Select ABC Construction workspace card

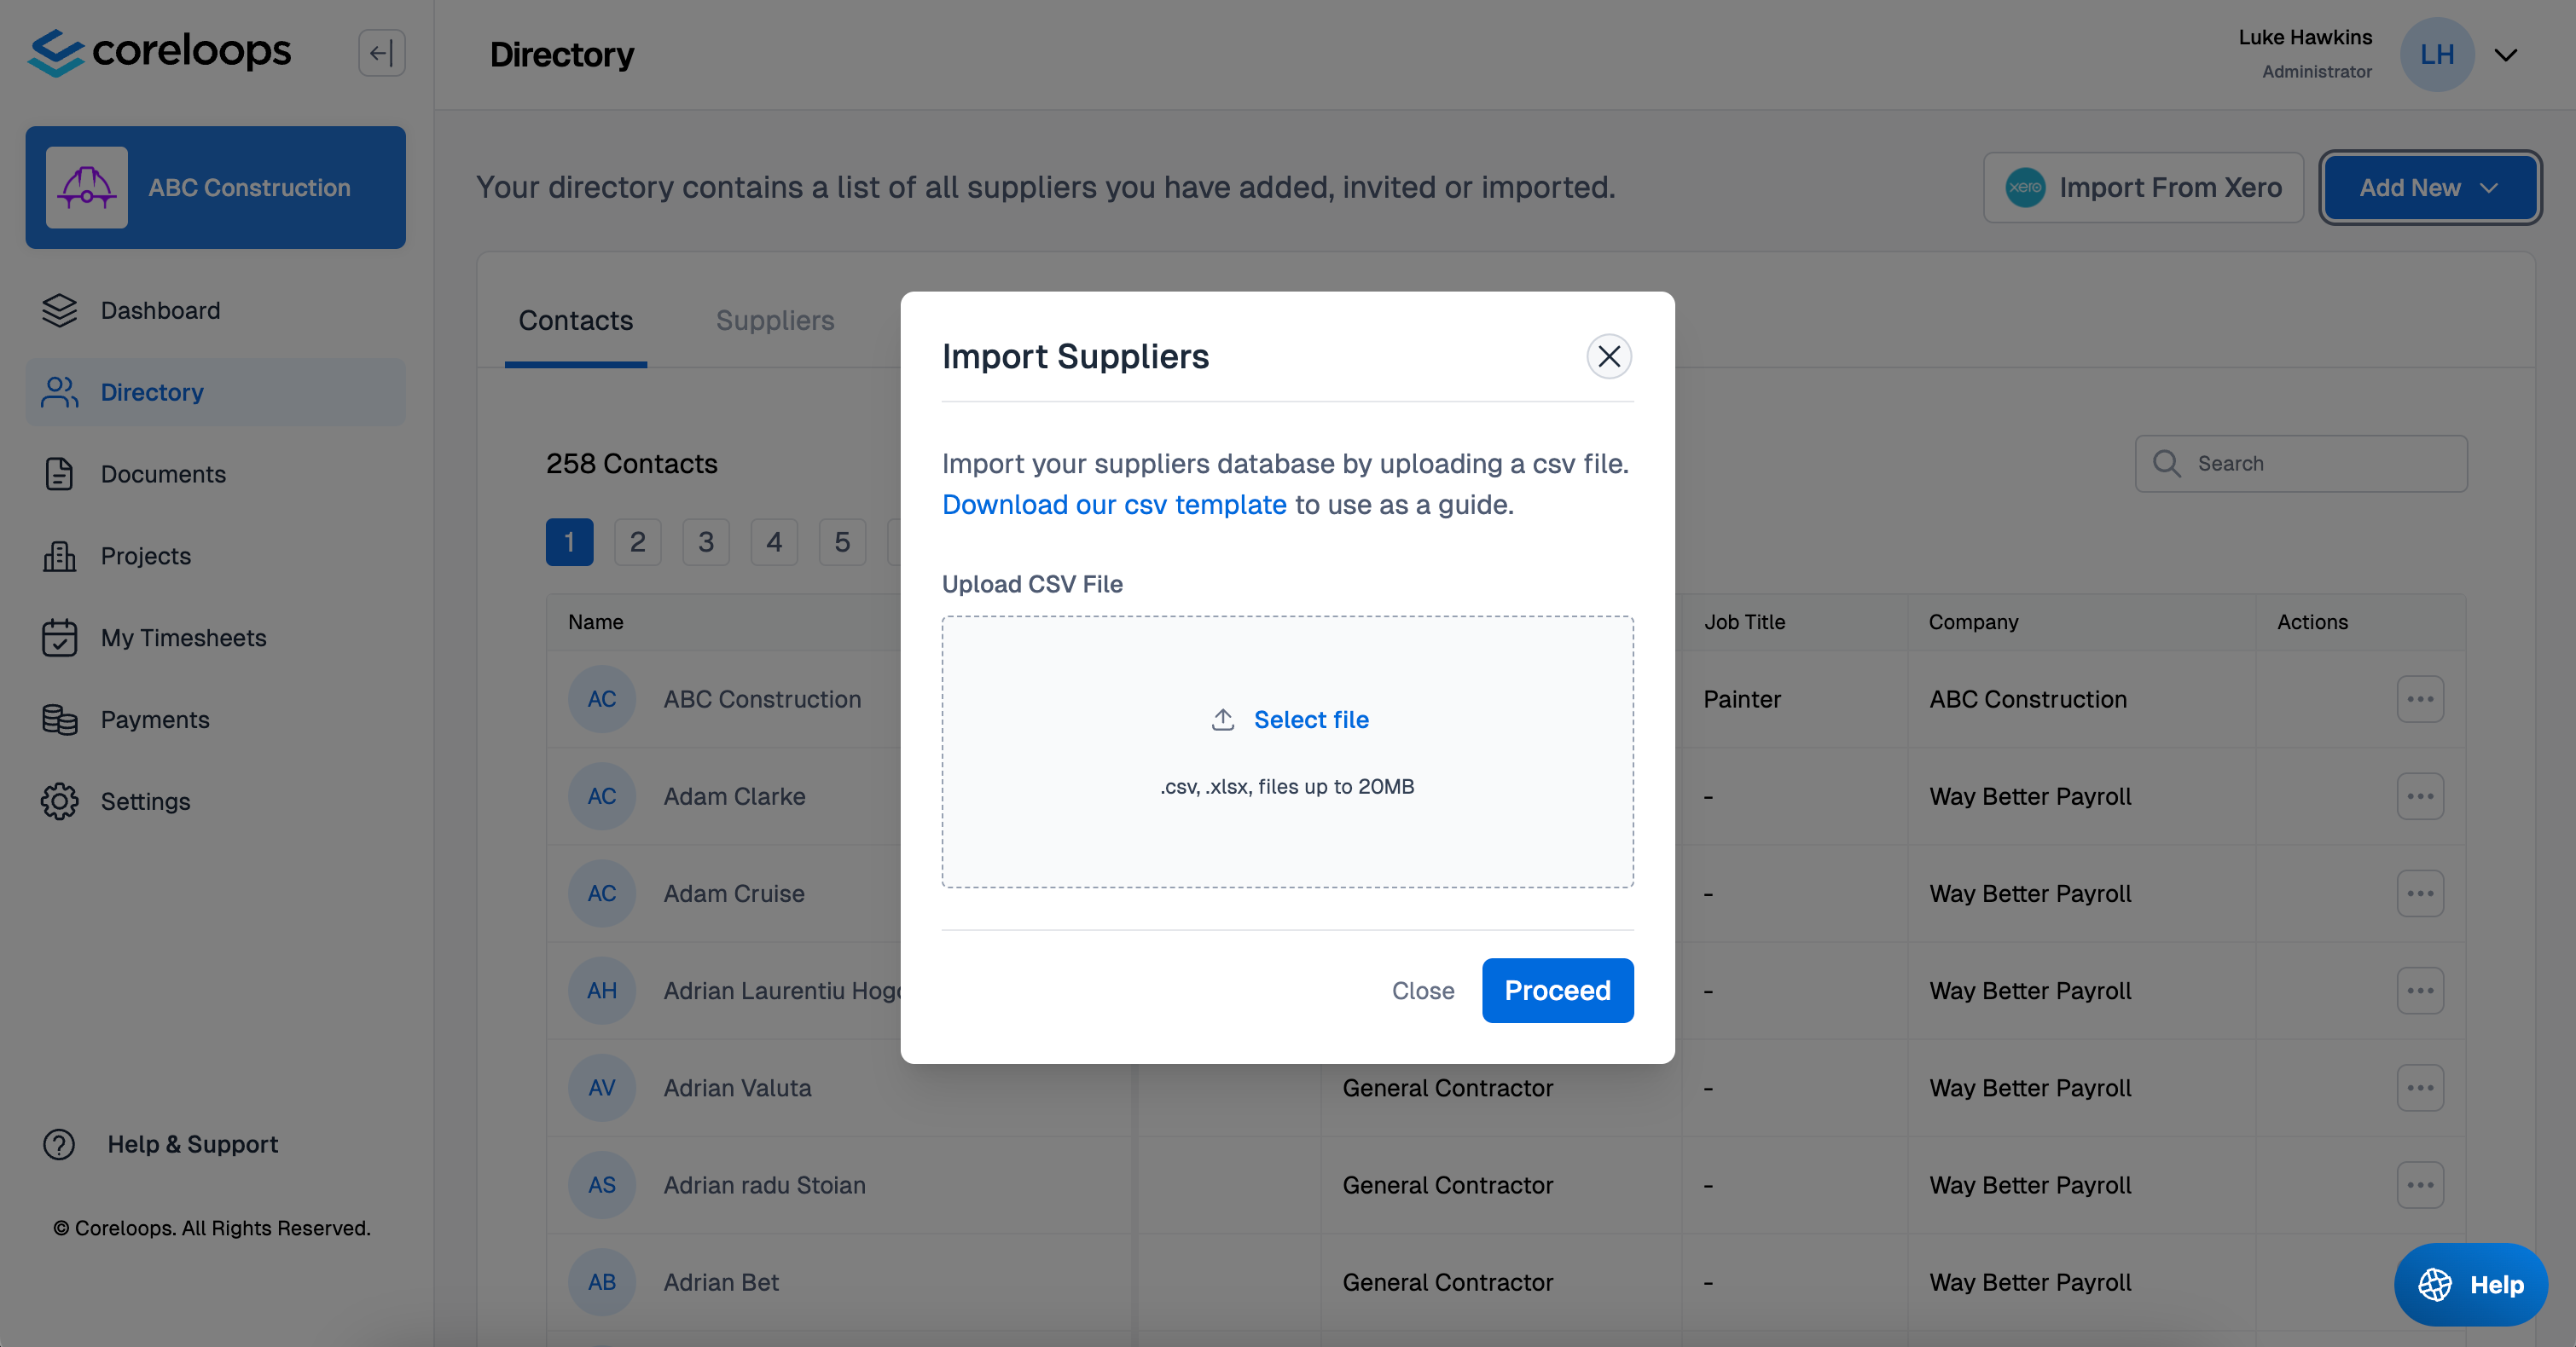click(x=216, y=187)
